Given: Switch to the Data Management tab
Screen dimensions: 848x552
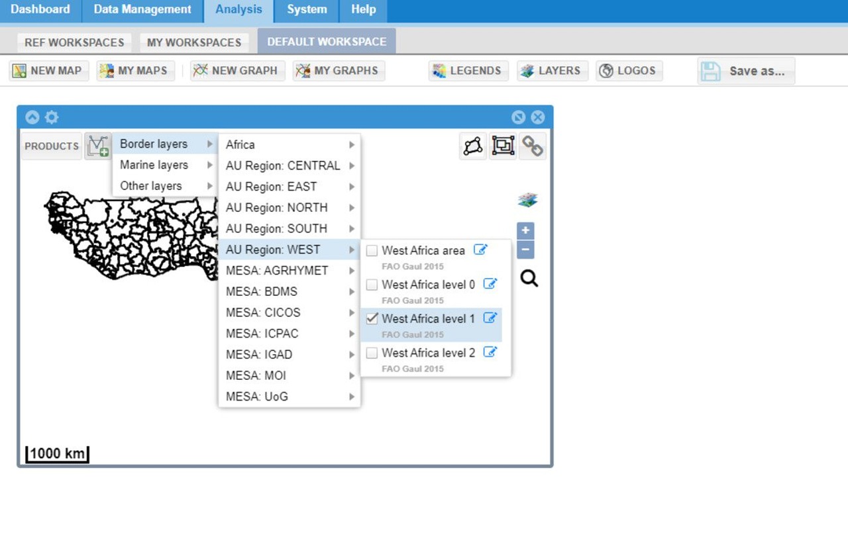Looking at the screenshot, I should coord(142,10).
